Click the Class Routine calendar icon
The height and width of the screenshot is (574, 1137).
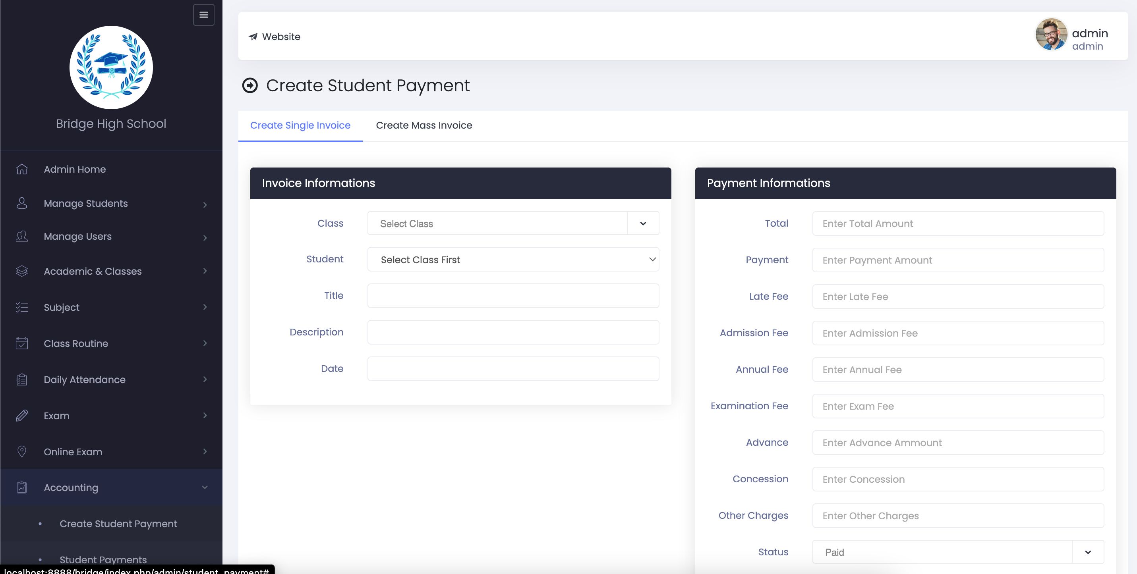pyautogui.click(x=21, y=343)
